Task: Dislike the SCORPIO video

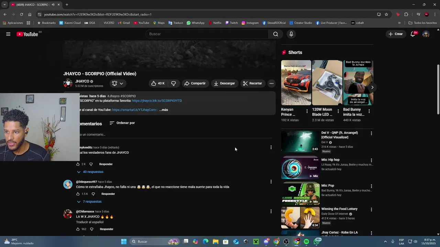Action: tap(174, 83)
